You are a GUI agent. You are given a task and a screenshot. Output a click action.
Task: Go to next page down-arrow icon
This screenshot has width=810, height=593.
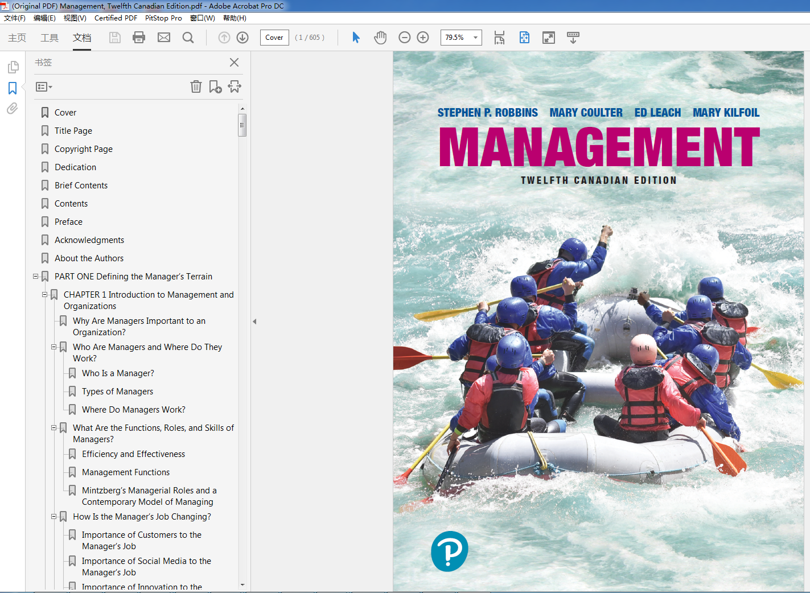(x=242, y=38)
